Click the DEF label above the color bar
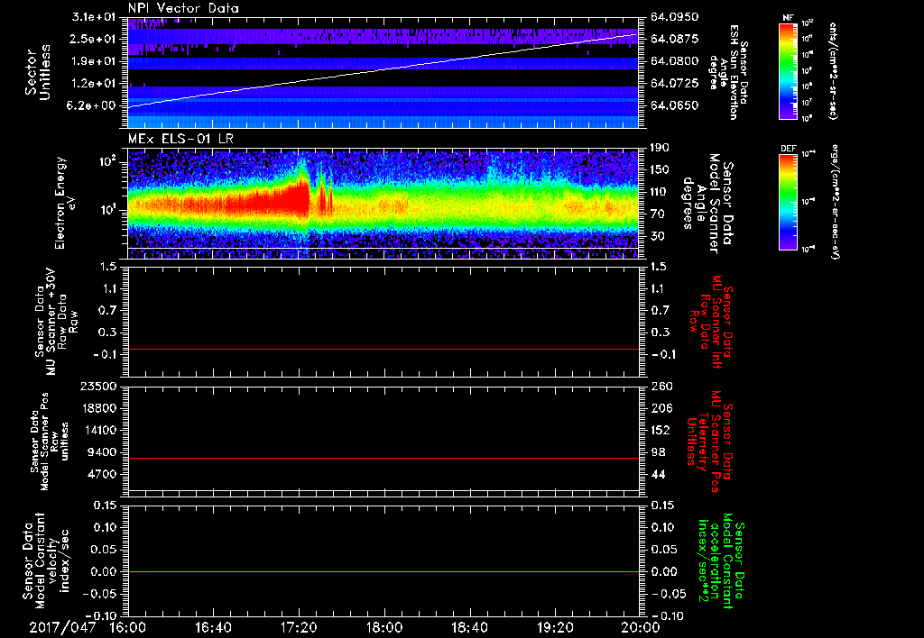The height and width of the screenshot is (638, 924). [789, 149]
